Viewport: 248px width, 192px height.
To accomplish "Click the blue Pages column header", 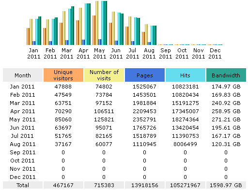I will tap(145, 75).
